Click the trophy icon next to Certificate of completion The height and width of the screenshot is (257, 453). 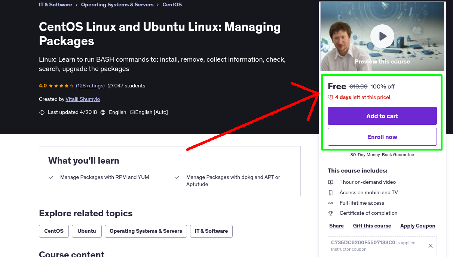331,213
